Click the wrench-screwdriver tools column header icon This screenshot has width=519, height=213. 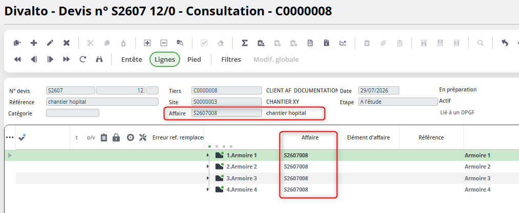(x=143, y=137)
